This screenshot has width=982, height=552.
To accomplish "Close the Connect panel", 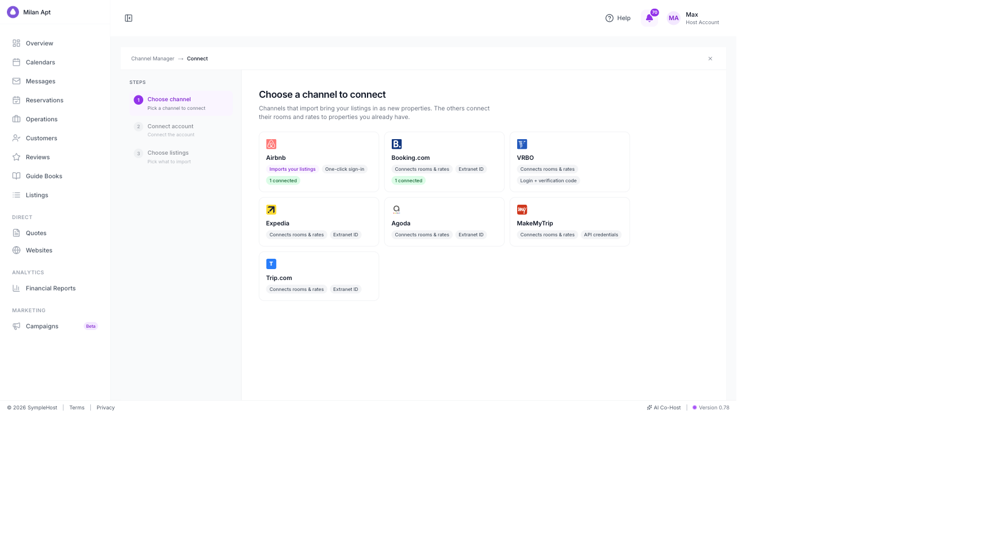I will click(710, 59).
